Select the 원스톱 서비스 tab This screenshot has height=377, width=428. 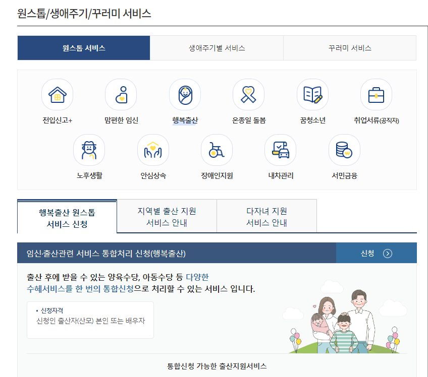83,48
